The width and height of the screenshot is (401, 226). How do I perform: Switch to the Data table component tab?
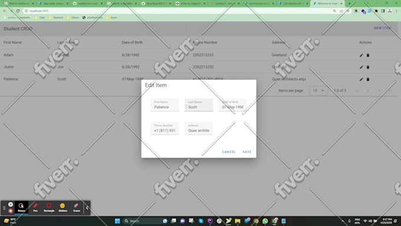[54, 4]
